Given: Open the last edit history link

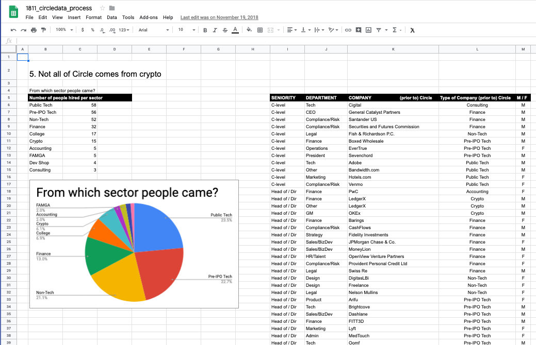Looking at the screenshot, I should pos(219,18).
